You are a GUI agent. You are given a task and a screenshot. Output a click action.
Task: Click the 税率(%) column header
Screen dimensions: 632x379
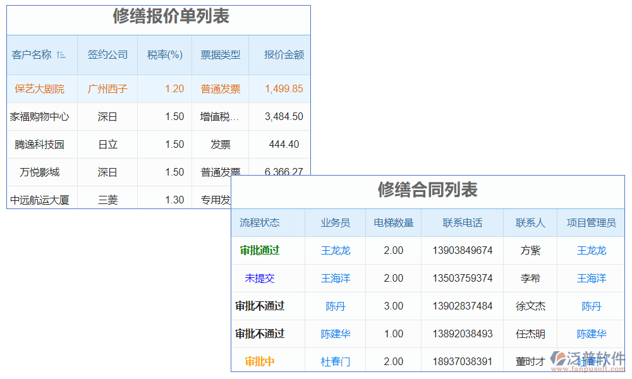[x=164, y=55]
